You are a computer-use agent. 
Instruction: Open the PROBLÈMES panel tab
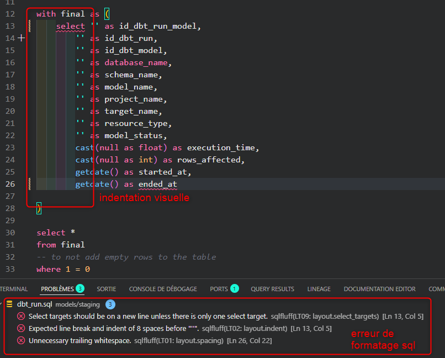tap(57, 289)
